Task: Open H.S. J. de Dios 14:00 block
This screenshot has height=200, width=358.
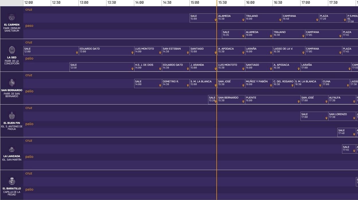Action: coord(148,66)
